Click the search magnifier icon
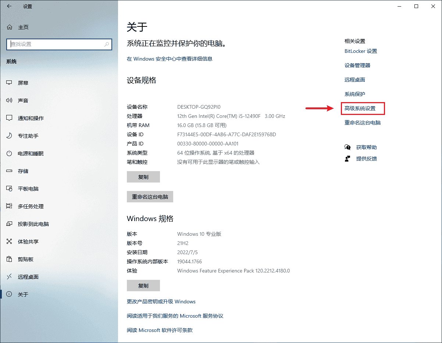 pos(107,44)
